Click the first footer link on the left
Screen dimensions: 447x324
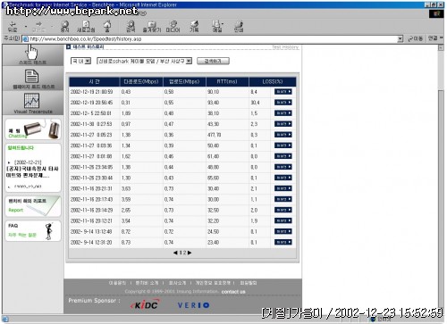(117, 283)
